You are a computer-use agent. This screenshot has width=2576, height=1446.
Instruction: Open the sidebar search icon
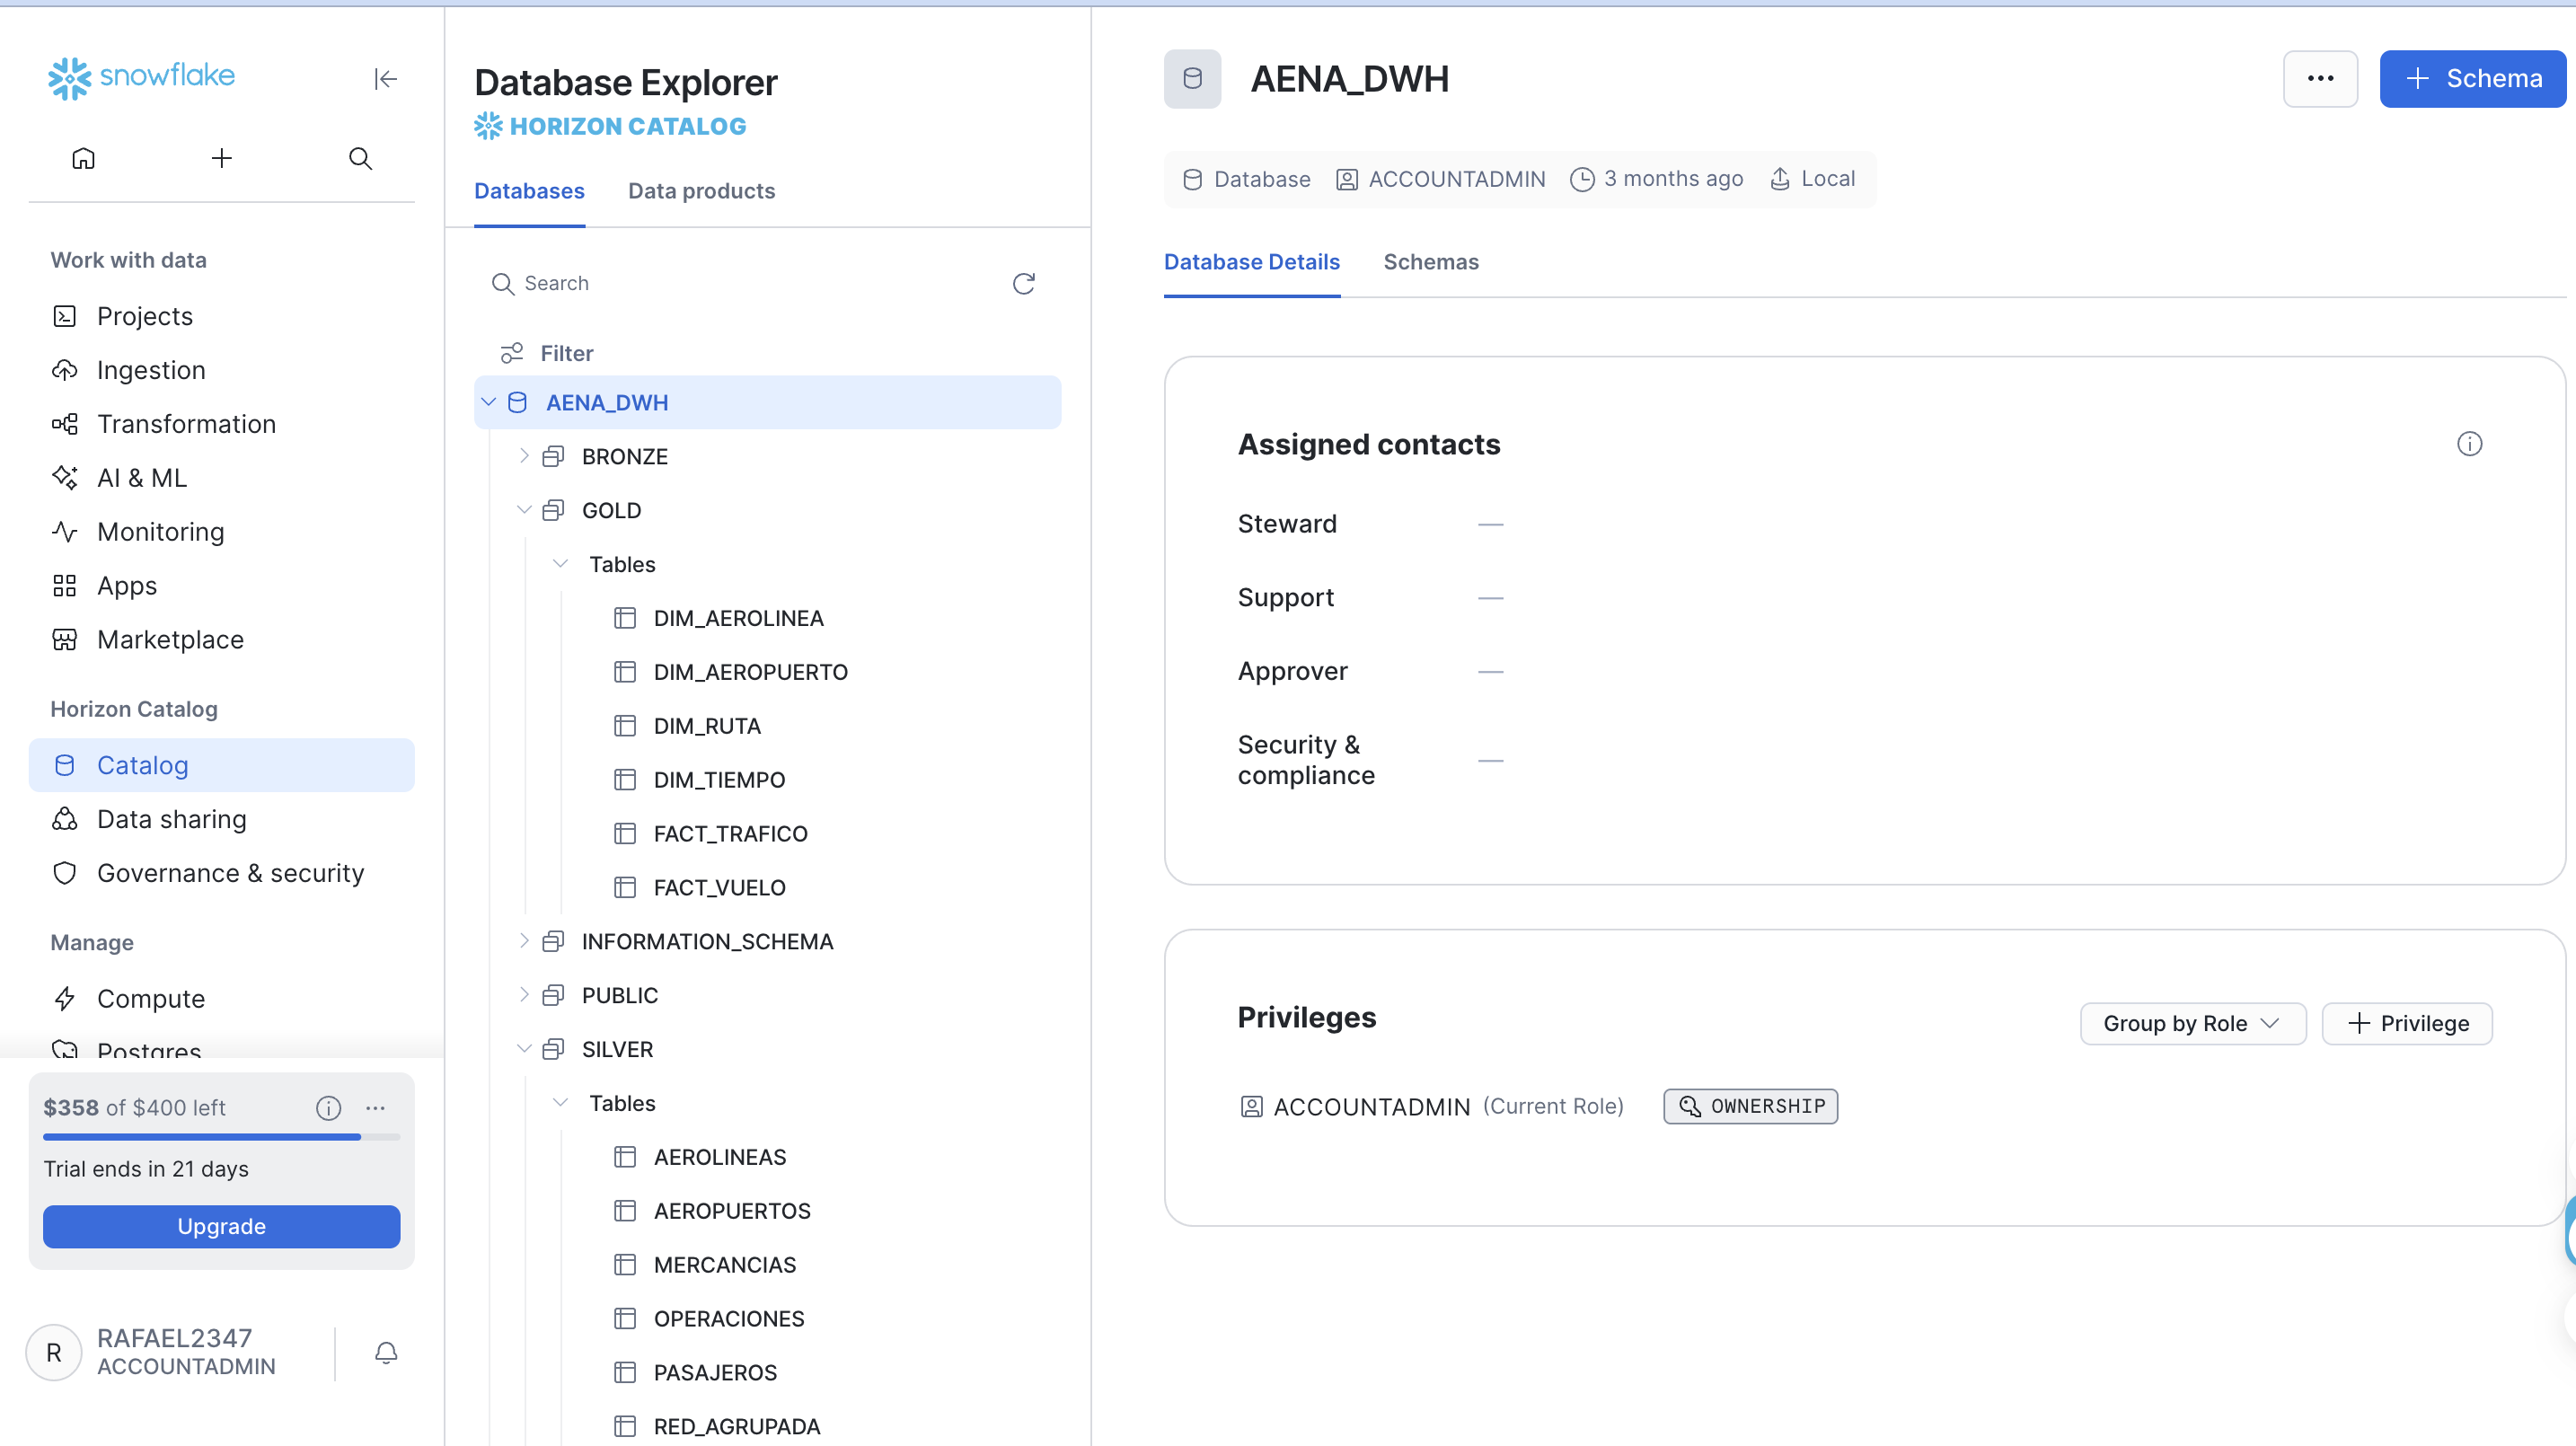pyautogui.click(x=360, y=158)
